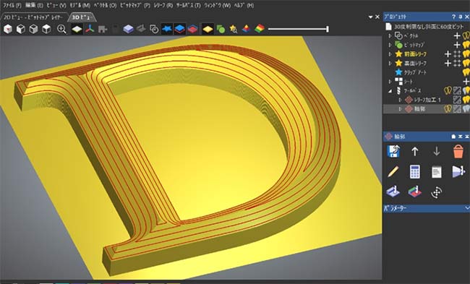The height and width of the screenshot is (284, 470).
Task: Collapse the ツールパス tree node
Action: (x=390, y=90)
